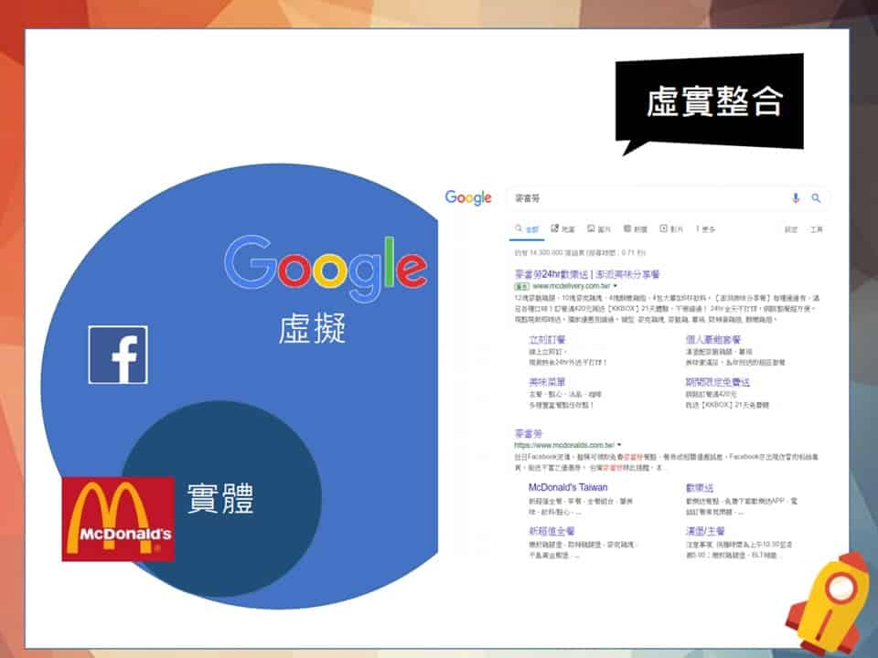The height and width of the screenshot is (658, 878).
Task: Select the 全部 (All) results tab
Action: [527, 228]
